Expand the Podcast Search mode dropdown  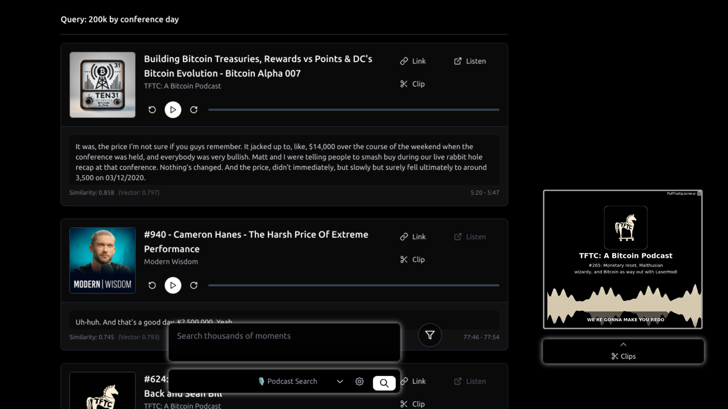coord(340,382)
